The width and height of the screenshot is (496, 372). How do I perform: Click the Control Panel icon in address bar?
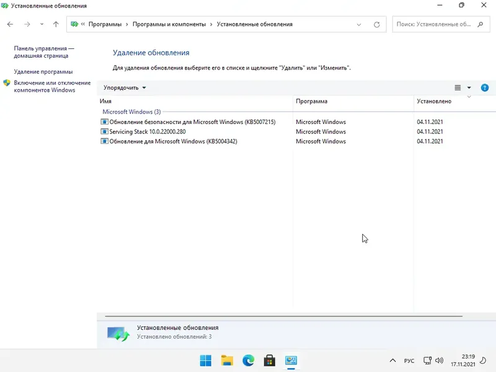[74, 24]
